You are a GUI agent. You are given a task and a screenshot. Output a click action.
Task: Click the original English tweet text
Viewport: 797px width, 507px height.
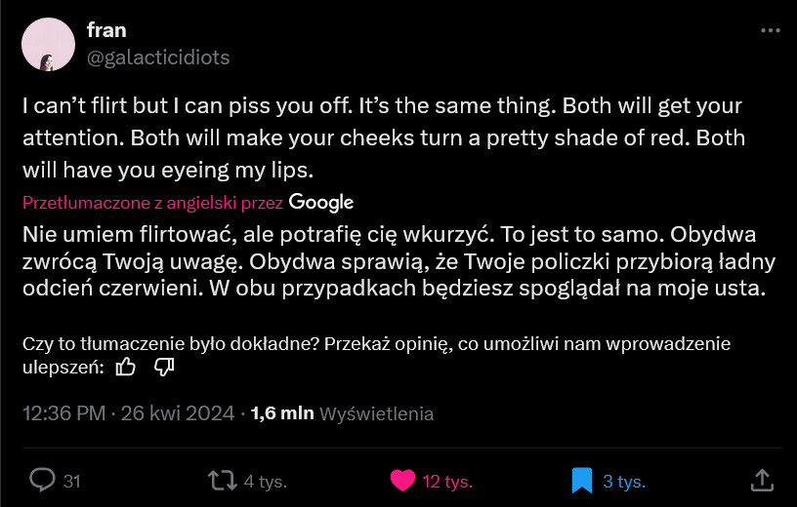(x=382, y=137)
